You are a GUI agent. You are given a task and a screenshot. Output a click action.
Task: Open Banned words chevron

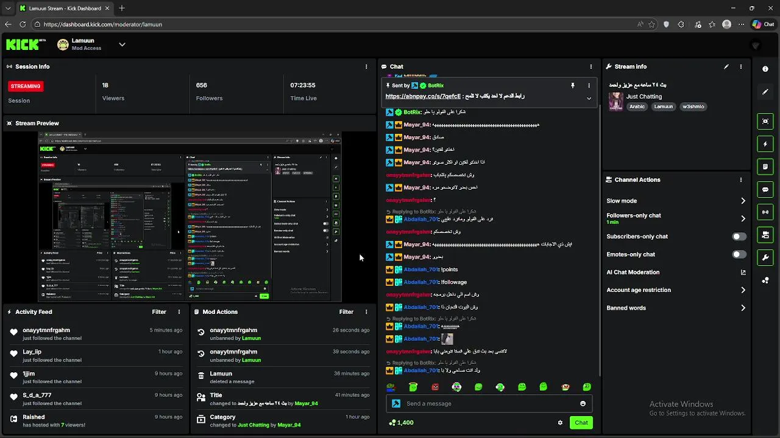tap(743, 308)
